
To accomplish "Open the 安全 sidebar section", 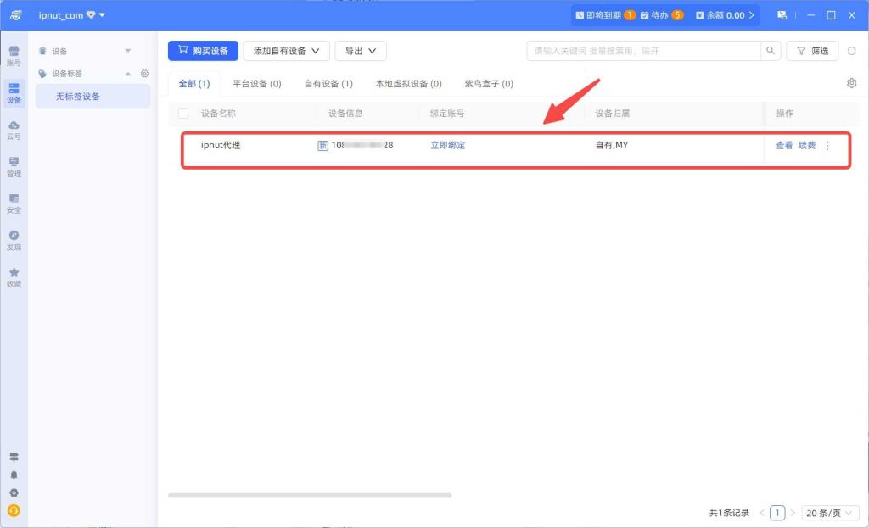I will pyautogui.click(x=14, y=203).
